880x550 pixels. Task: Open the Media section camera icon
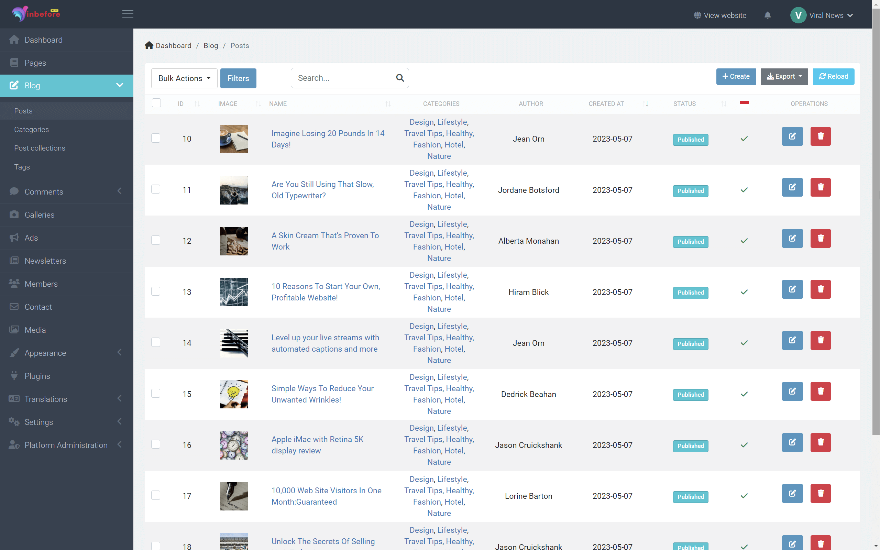pyautogui.click(x=14, y=330)
